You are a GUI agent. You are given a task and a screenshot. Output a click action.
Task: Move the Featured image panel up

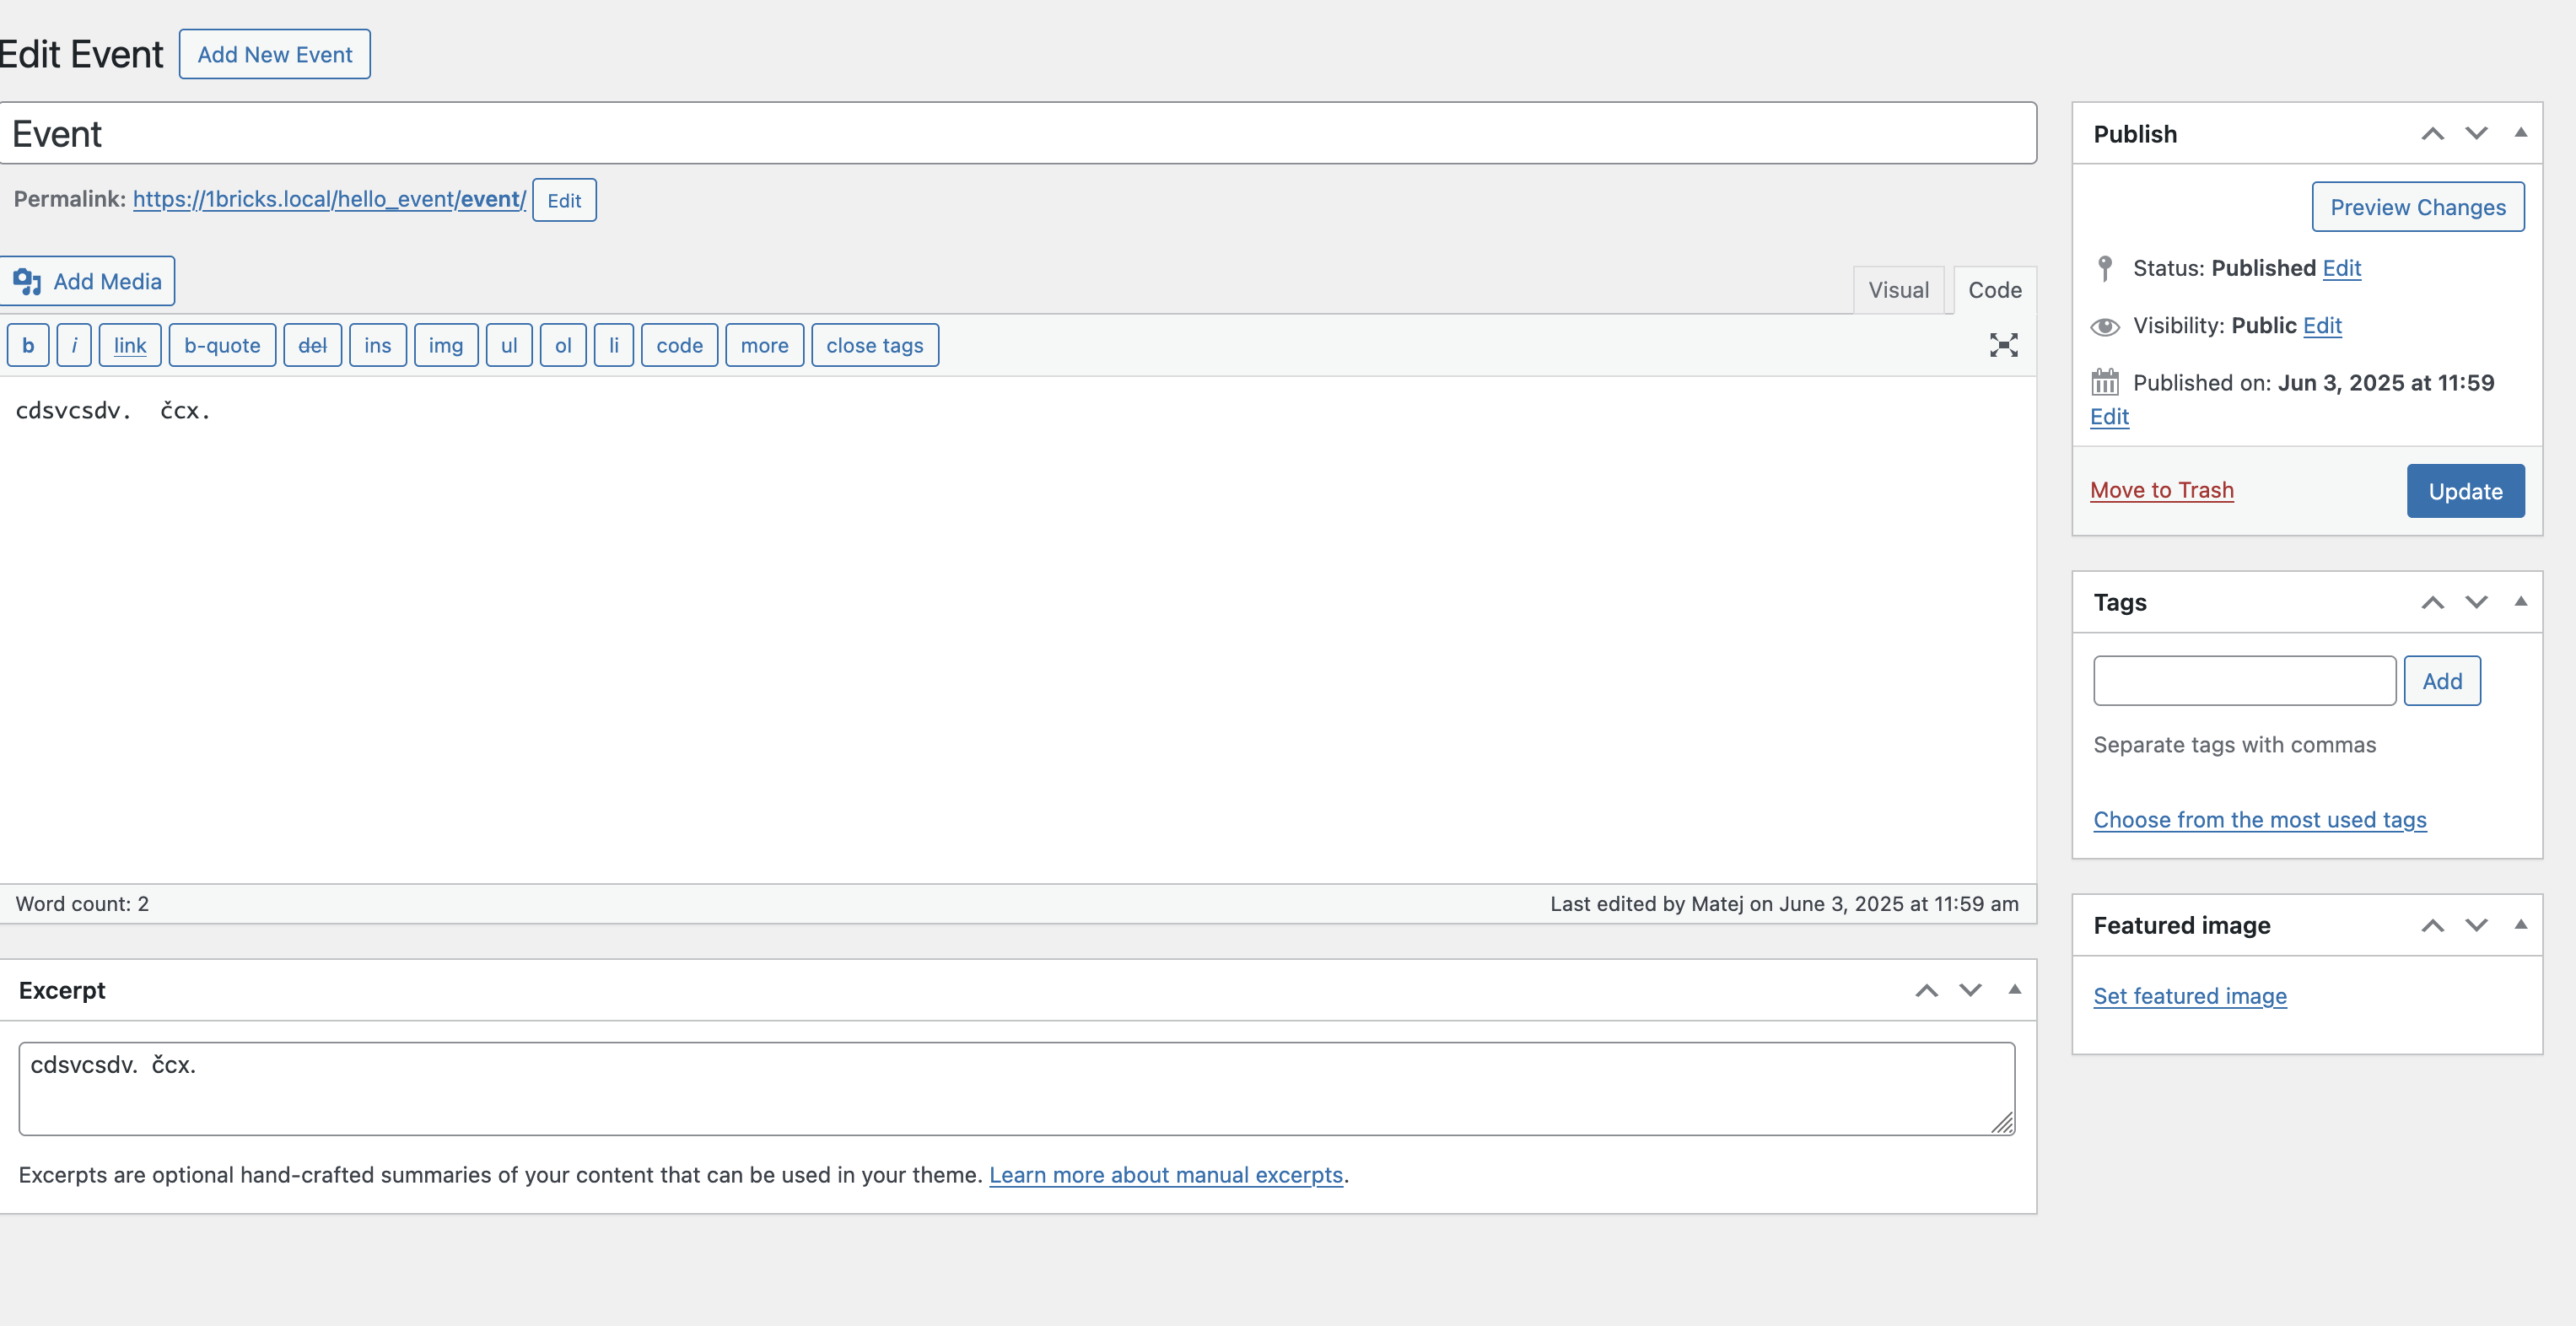coord(2433,925)
